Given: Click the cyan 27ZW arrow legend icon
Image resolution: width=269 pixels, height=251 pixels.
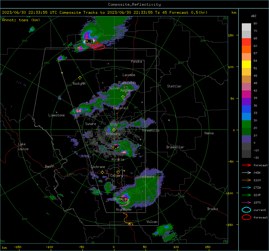Looking at the screenshot, I should coord(246,188).
